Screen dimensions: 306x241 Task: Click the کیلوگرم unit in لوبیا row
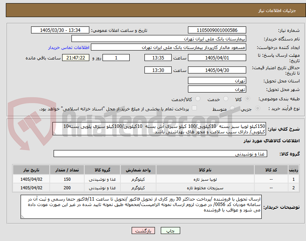138,179
